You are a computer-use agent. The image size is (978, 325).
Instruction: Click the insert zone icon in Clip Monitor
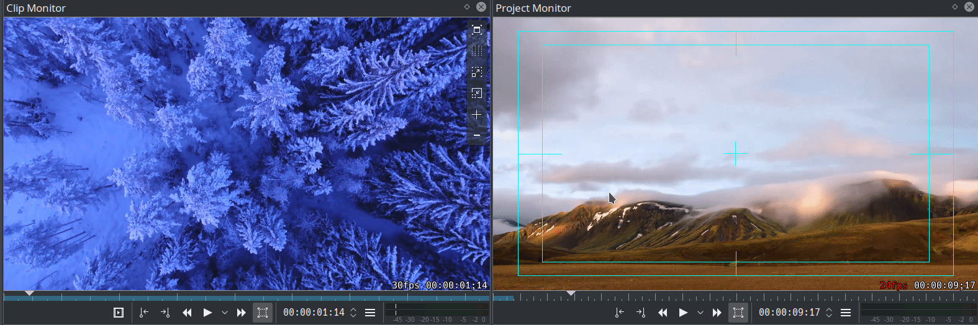pyautogui.click(x=119, y=313)
